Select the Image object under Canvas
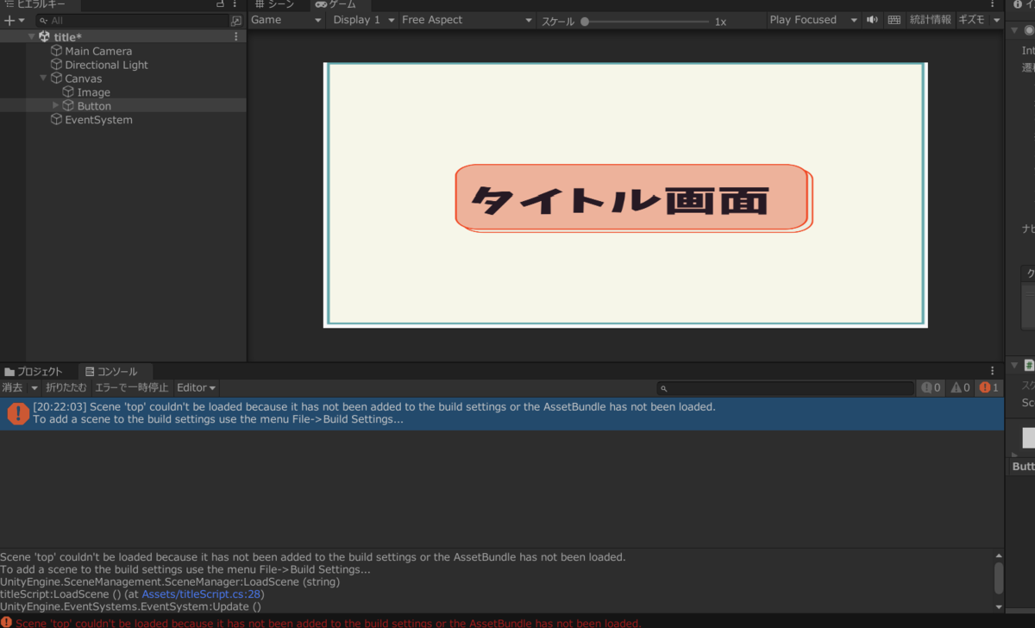Viewport: 1035px width, 628px height. coord(93,92)
